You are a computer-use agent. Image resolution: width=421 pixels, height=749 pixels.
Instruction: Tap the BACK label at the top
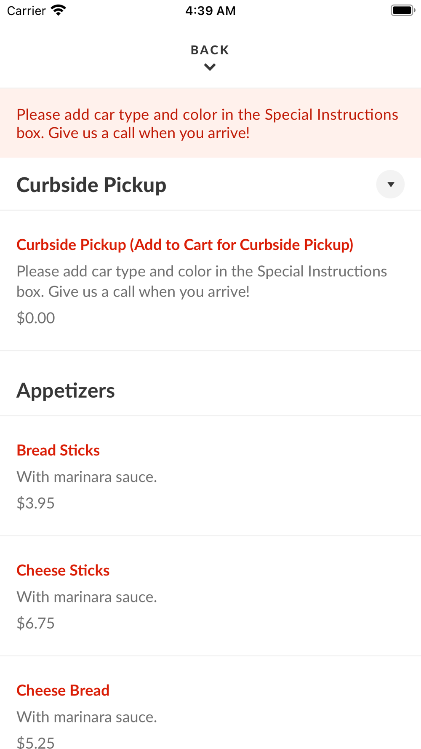(x=210, y=50)
